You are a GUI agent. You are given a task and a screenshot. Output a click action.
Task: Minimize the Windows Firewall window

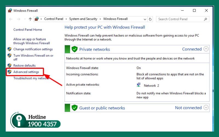[x=182, y=10]
